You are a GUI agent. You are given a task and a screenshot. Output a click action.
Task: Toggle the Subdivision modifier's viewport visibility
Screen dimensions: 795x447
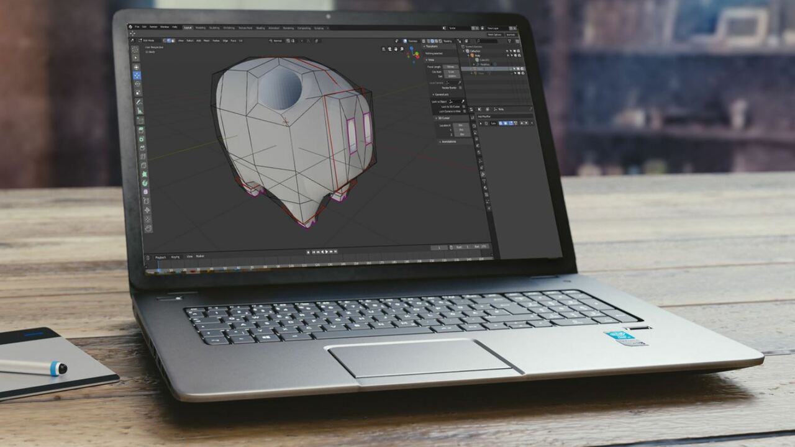(x=509, y=123)
